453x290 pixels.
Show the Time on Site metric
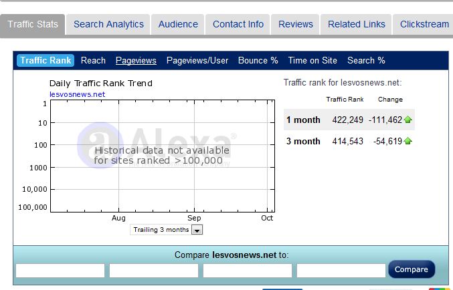click(x=312, y=61)
